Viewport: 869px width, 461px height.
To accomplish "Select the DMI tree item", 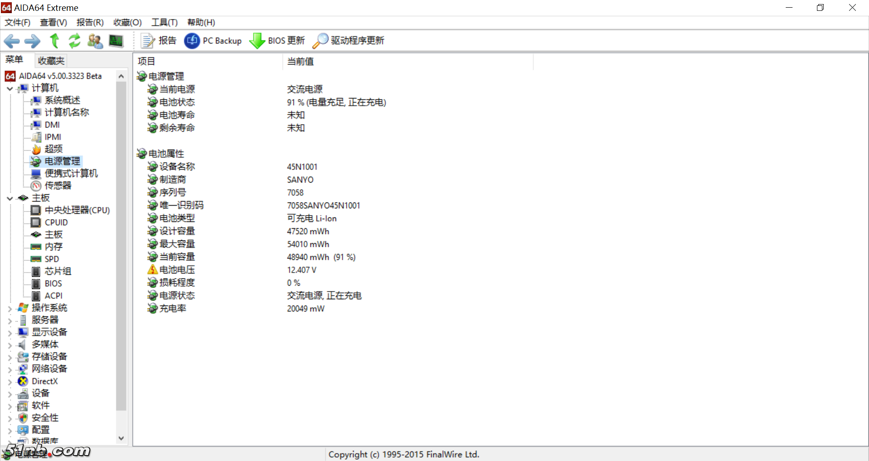I will tap(52, 125).
